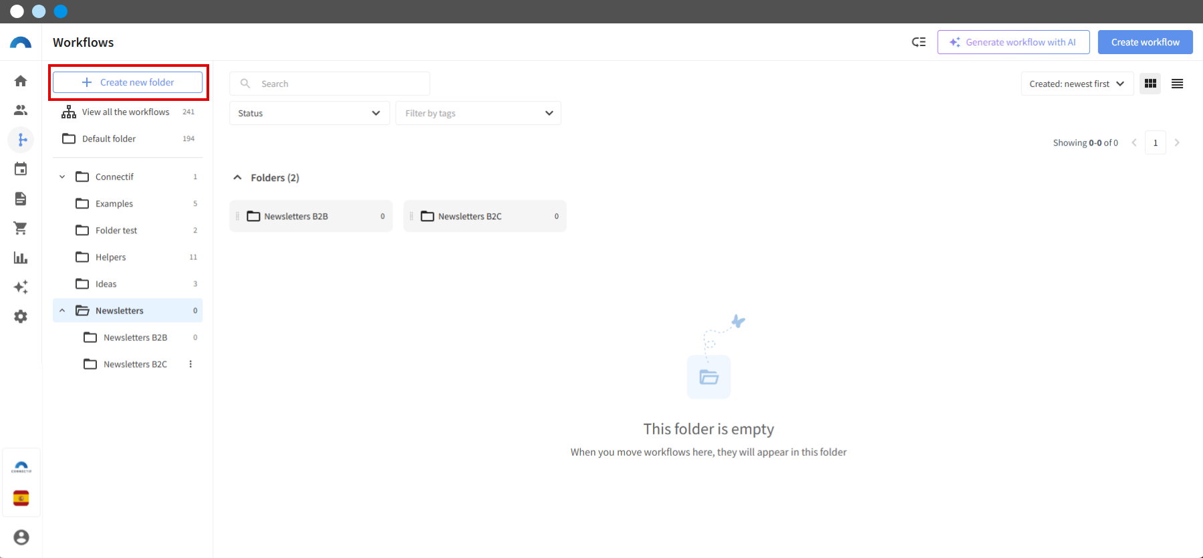The width and height of the screenshot is (1203, 558).
Task: Click the Connectif store logo near the bottom of the sidebar
Action: tap(21, 467)
